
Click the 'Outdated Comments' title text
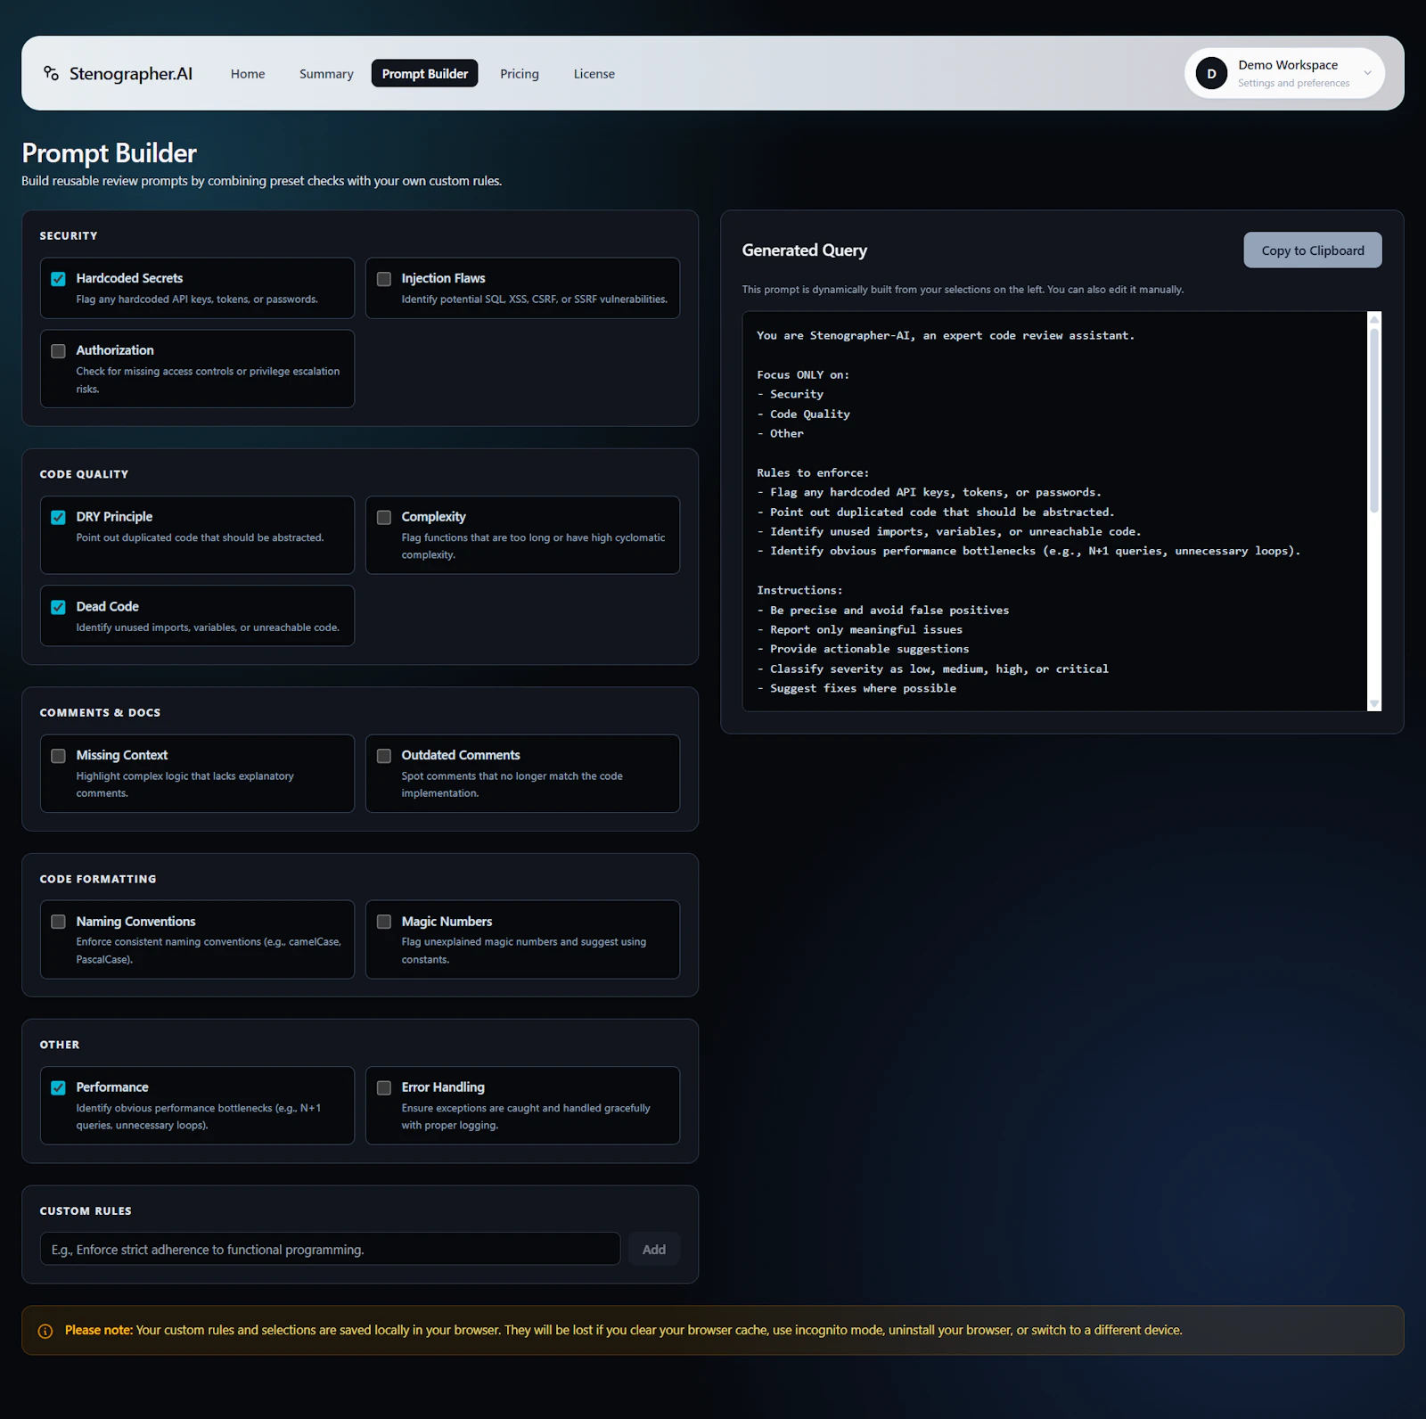coord(461,755)
